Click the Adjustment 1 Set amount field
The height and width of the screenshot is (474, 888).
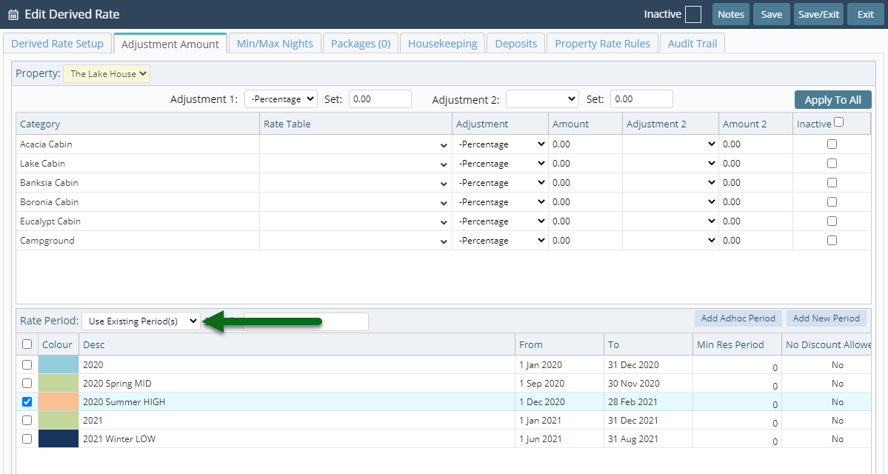click(380, 99)
